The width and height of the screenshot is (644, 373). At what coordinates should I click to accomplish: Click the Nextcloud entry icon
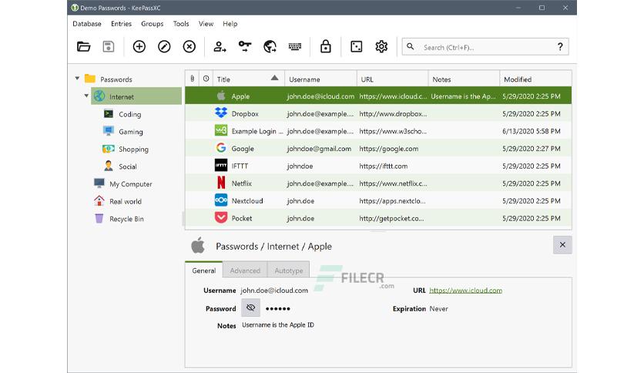point(221,200)
